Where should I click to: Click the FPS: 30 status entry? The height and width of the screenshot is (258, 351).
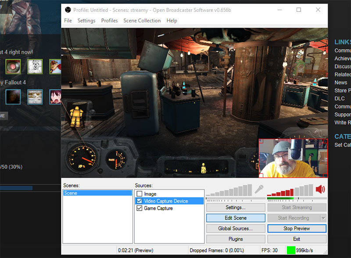point(269,250)
